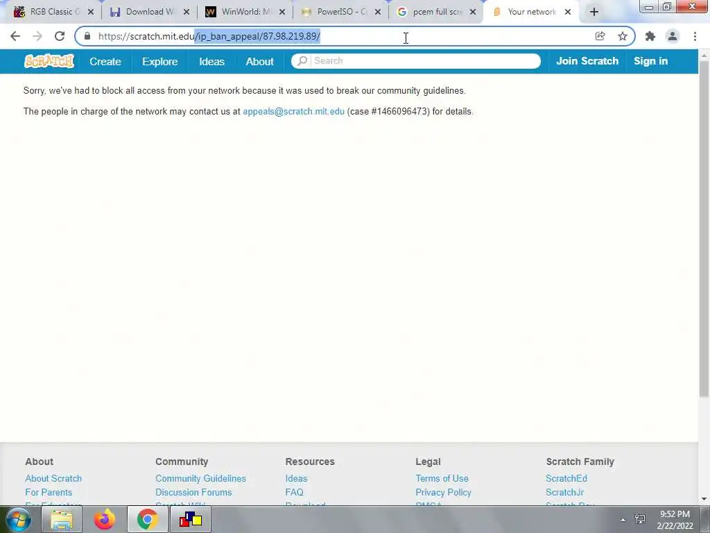Open a new tab with the plus button
This screenshot has width=710, height=533.
[594, 12]
